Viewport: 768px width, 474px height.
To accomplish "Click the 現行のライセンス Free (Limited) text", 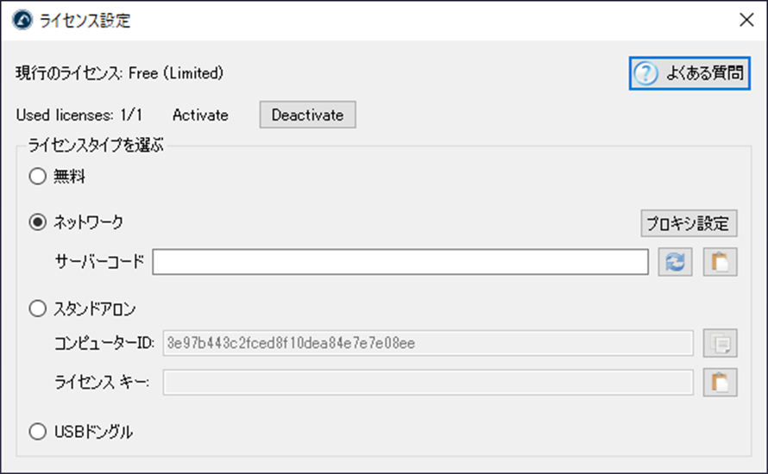I will (x=120, y=74).
